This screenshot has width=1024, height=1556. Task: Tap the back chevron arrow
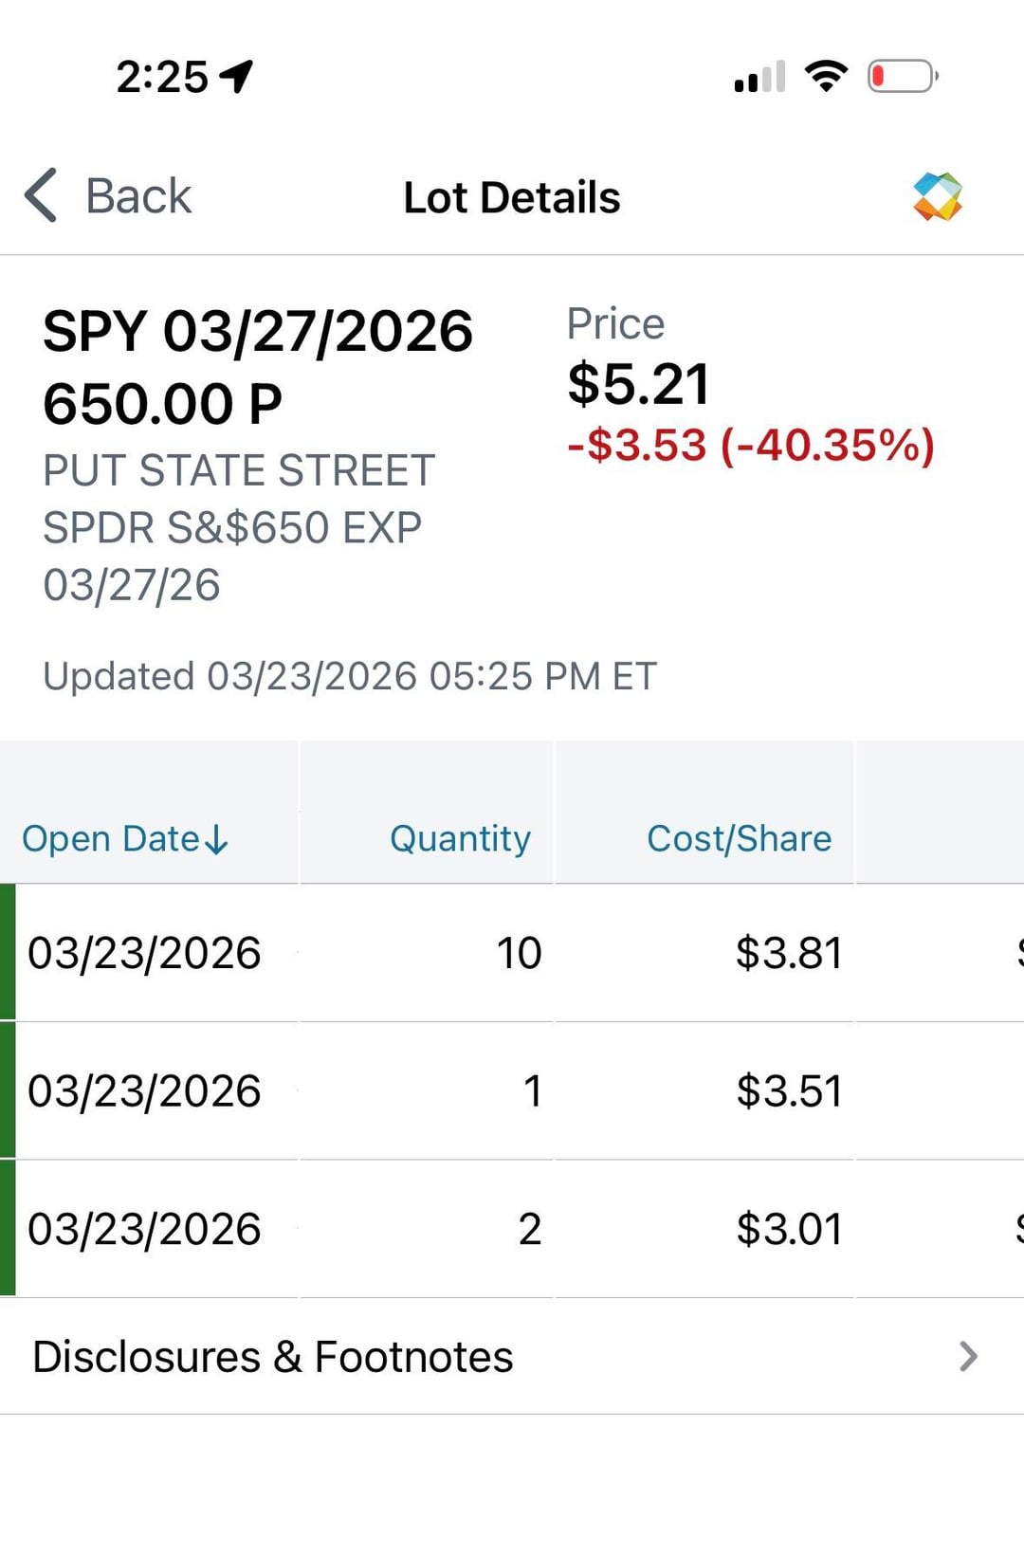(x=42, y=196)
